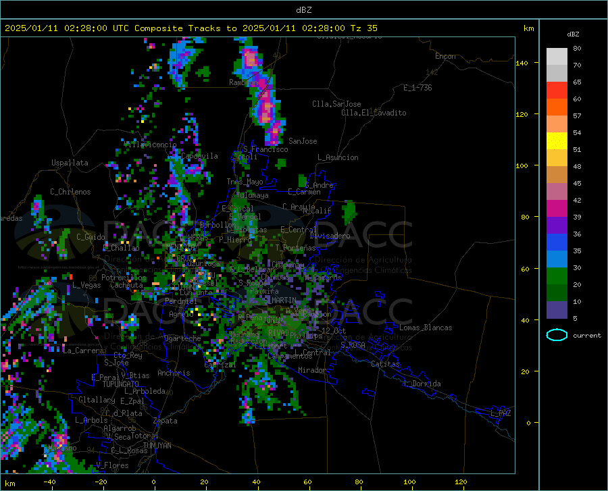Click the 'Potrerillos' map label
The width and height of the screenshot is (608, 491).
(124, 278)
